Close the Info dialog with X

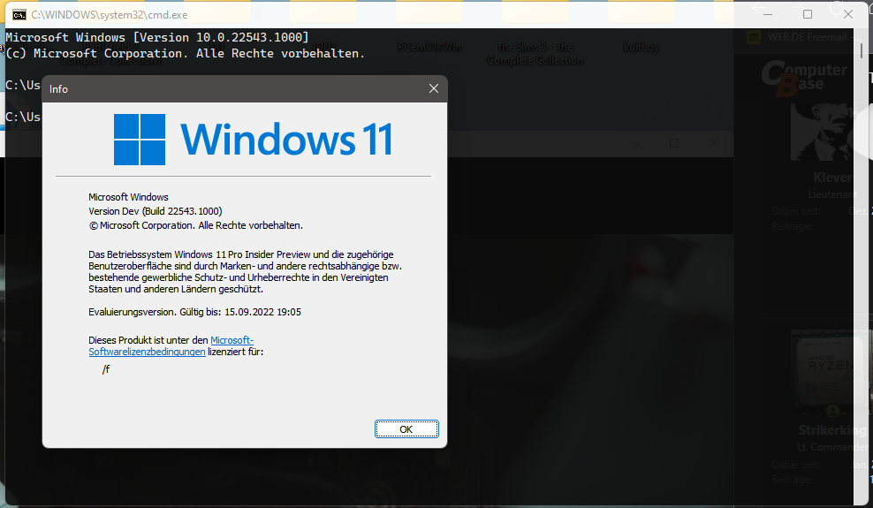[434, 88]
